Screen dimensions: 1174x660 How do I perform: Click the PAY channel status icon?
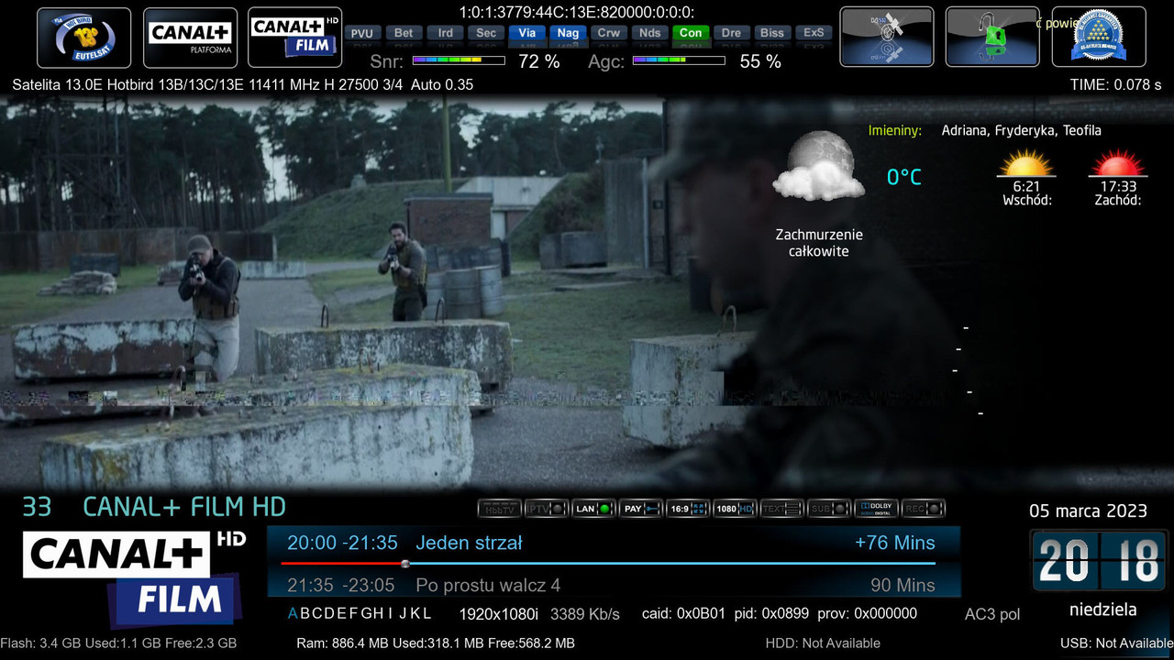click(x=641, y=508)
